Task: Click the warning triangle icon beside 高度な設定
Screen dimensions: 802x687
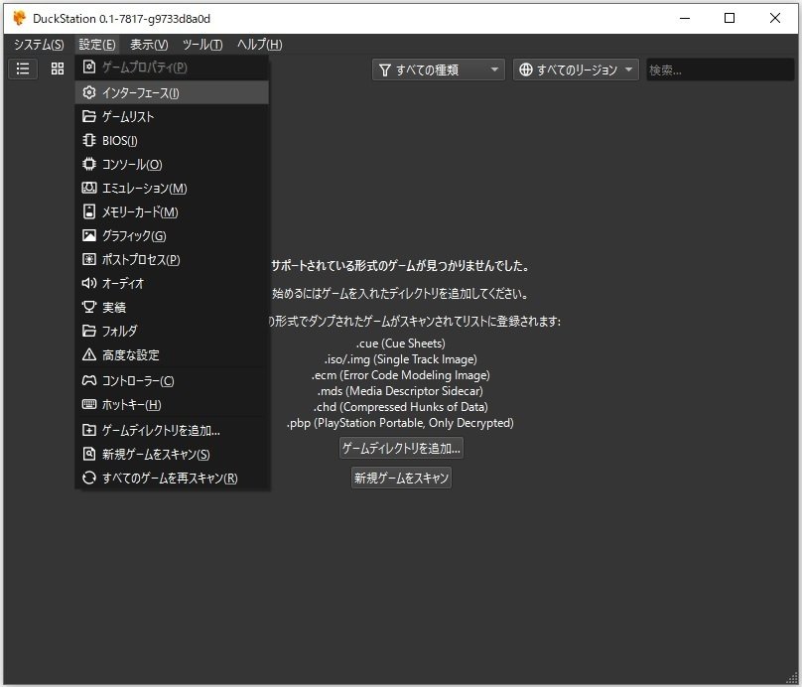Action: point(89,354)
